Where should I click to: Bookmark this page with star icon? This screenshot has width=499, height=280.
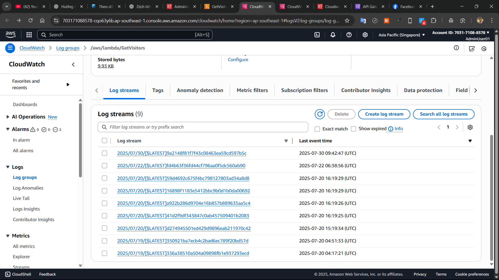[347, 20]
